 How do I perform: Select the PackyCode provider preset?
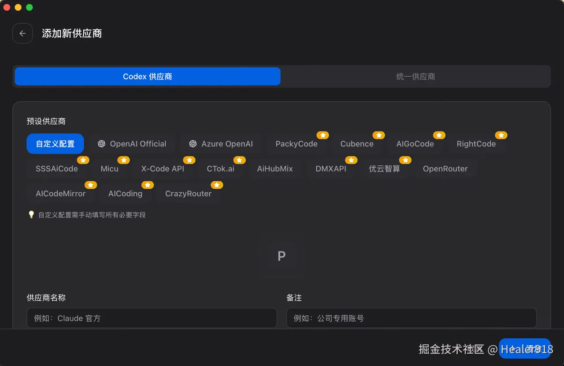pos(297,144)
